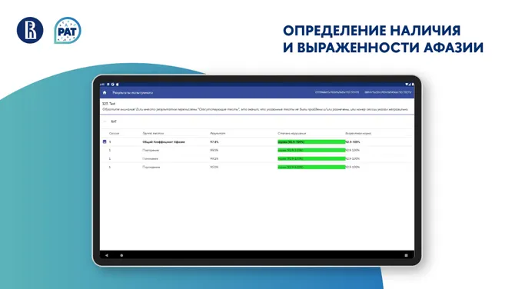The width and height of the screenshot is (515, 289).
Task: Click the 90.0% result value
Action: 214,167
